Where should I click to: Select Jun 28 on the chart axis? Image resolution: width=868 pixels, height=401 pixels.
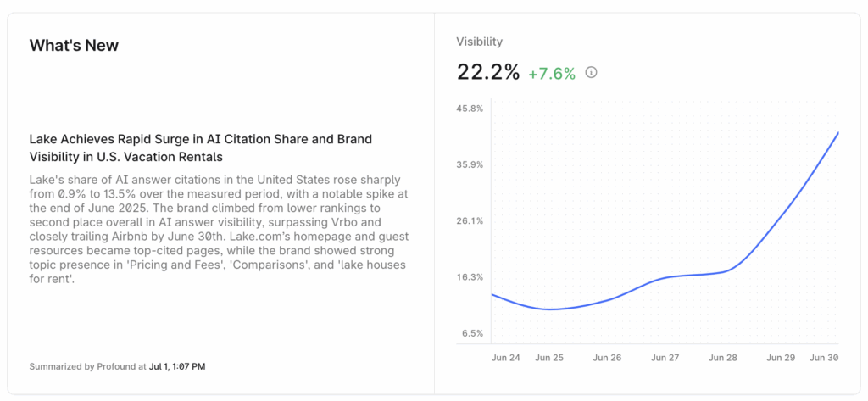pyautogui.click(x=723, y=358)
